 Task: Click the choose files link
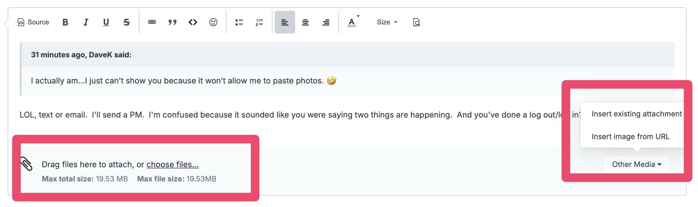(172, 164)
